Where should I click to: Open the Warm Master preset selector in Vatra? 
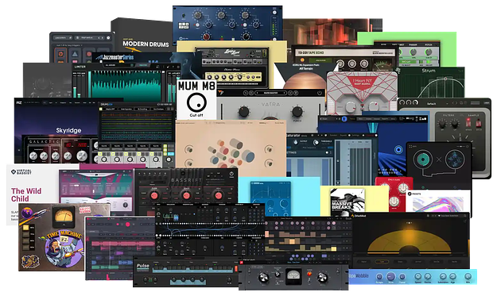point(271,93)
